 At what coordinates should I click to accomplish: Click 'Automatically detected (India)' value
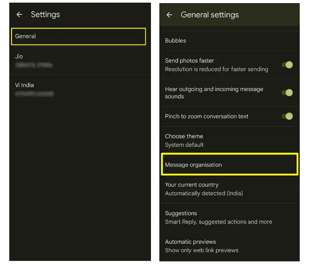coord(204,193)
